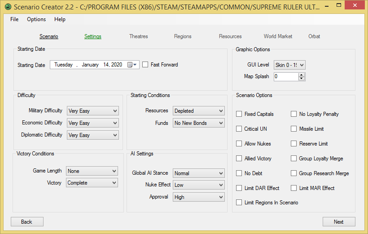Image resolution: width=368 pixels, height=234 pixels.
Task: Increase Map Splash value with up arrow
Action: (302, 75)
